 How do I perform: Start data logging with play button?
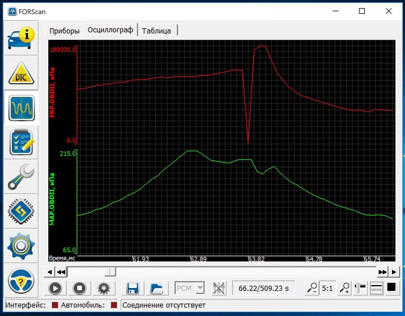tap(55, 288)
